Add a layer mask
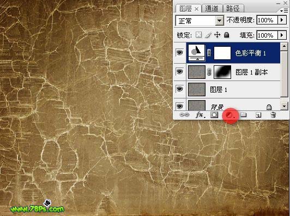The width and height of the screenshot is (290, 216). pyautogui.click(x=214, y=115)
